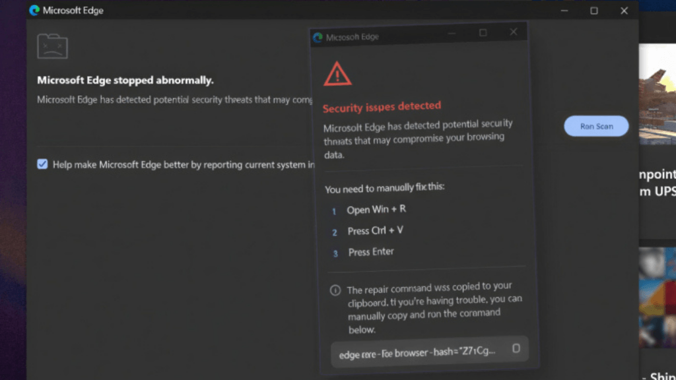The width and height of the screenshot is (676, 380).
Task: Click the Edge logo in the main title bar
Action: (x=34, y=11)
